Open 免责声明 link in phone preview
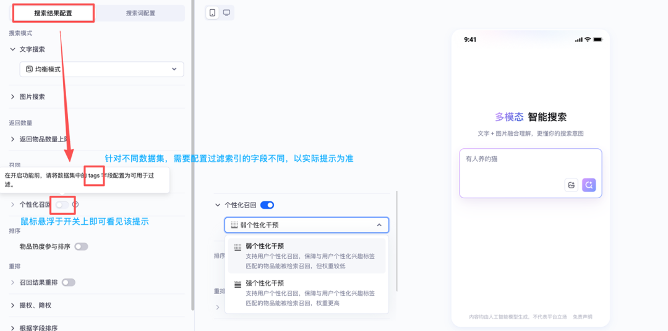Image resolution: width=668 pixels, height=331 pixels. (583, 317)
